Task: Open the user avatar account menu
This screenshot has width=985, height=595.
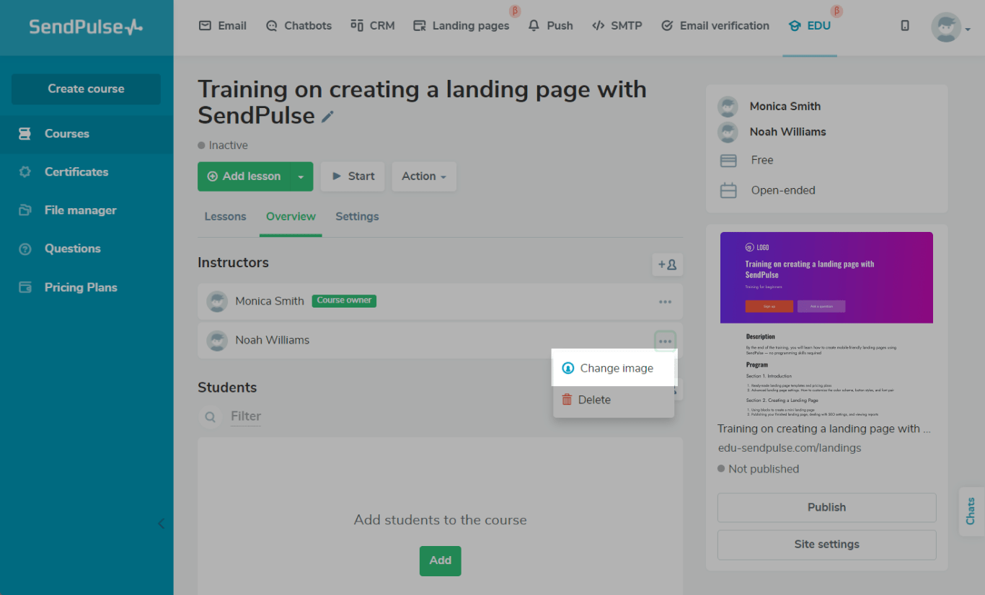Action: coord(947,27)
